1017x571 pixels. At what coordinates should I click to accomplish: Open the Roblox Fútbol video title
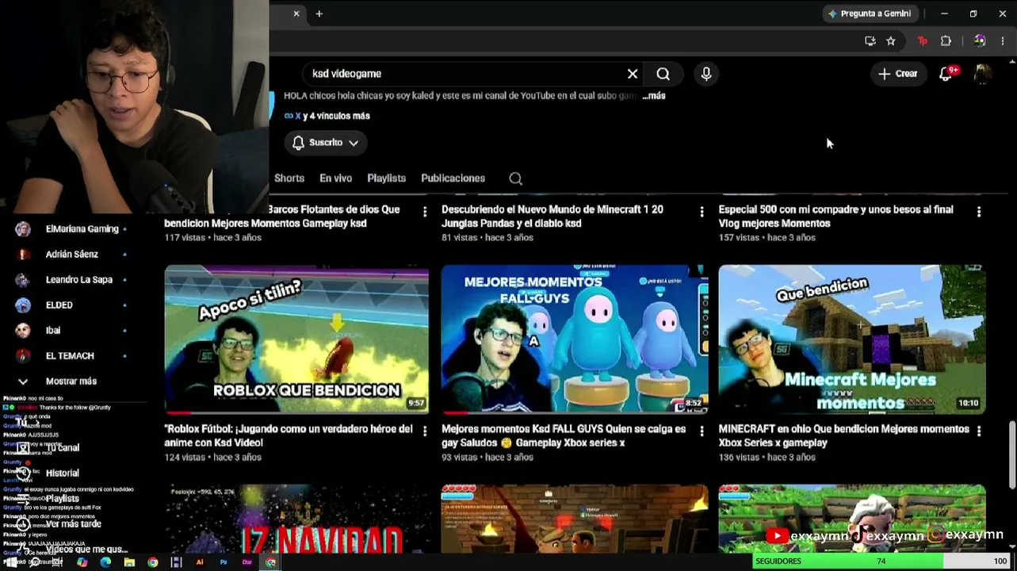(289, 436)
